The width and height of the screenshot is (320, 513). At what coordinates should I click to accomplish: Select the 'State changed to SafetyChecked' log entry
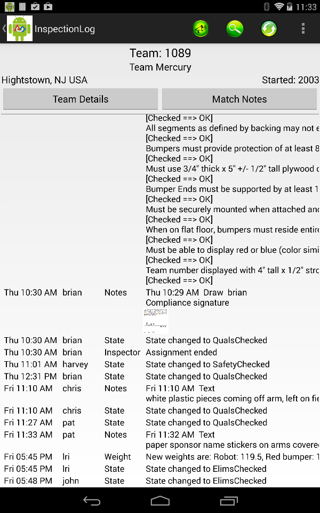pos(207,364)
